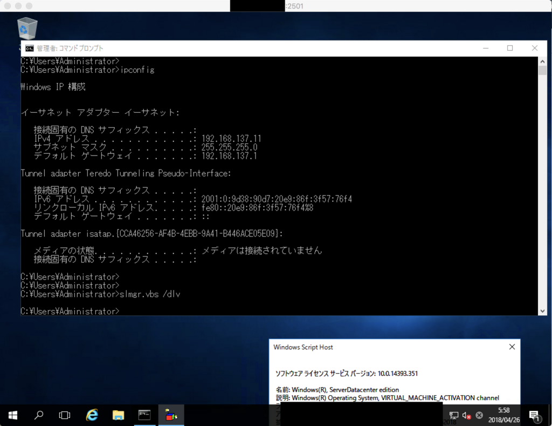Click the ipconfig command line
The height and width of the screenshot is (426, 552).
coord(88,70)
